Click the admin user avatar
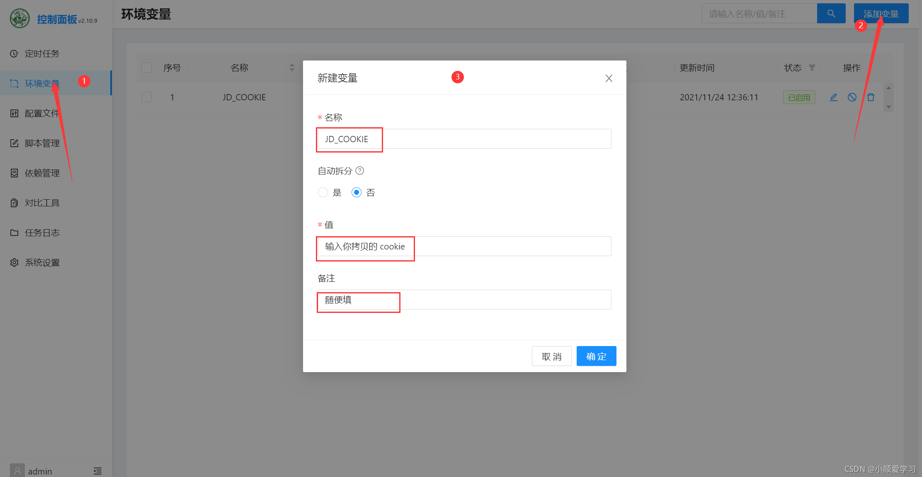 (x=17, y=471)
